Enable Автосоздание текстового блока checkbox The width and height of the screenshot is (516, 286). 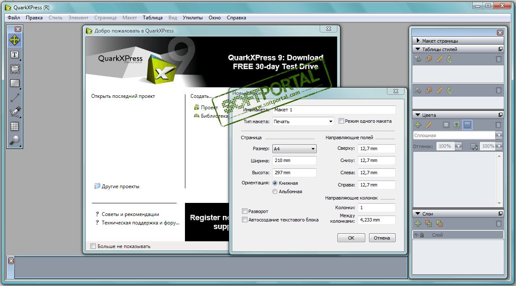pos(244,220)
